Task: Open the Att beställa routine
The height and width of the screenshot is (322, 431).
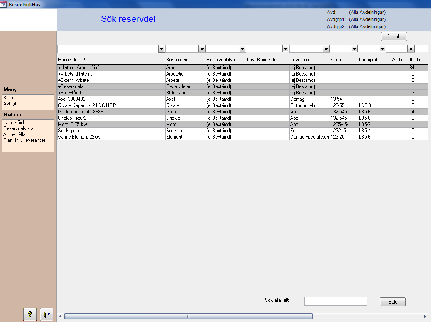Action: pyautogui.click(x=14, y=134)
